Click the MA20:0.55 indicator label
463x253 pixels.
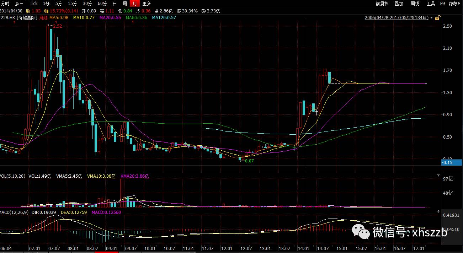110,17
